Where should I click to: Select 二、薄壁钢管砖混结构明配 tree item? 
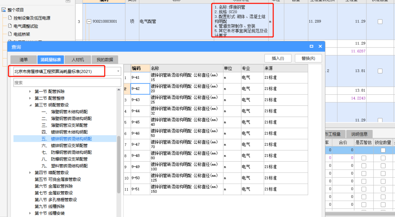point(67,119)
